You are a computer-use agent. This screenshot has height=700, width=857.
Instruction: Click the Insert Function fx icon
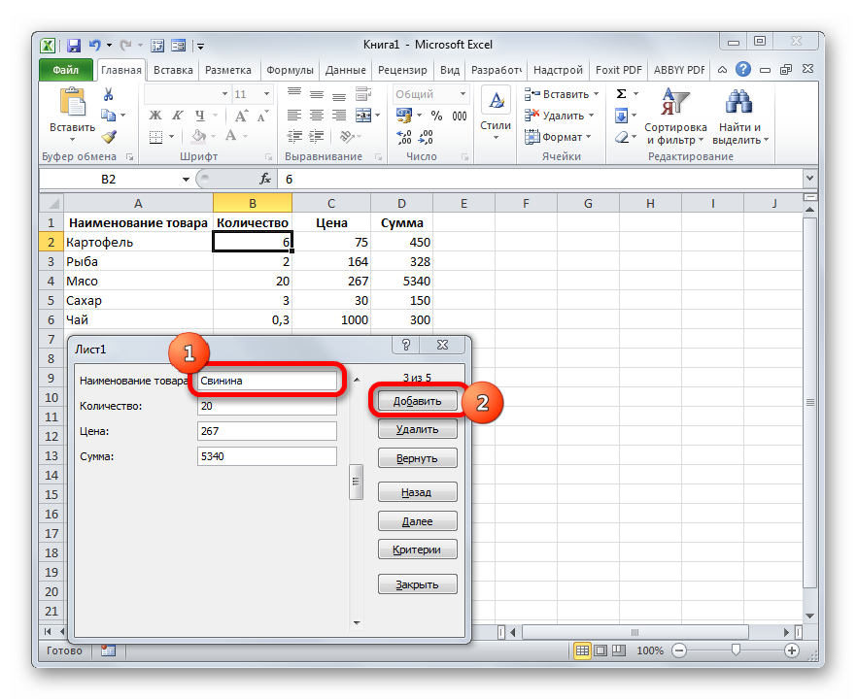(x=264, y=180)
